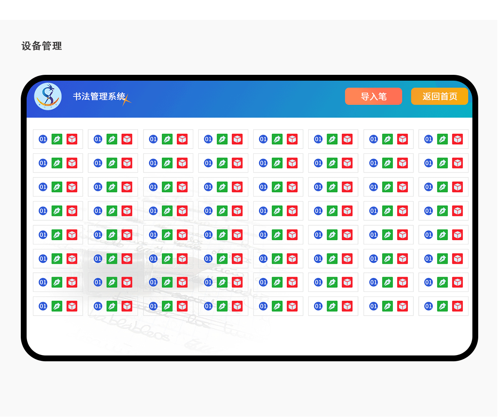Select blue 01 badge in row six, column three card
Viewport: 499px width, 417px height.
tap(153, 259)
